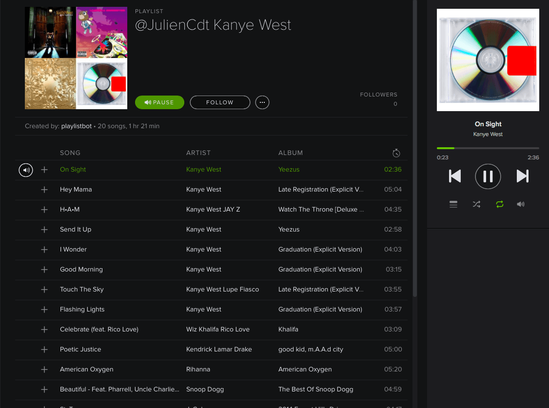
Task: Open The Best Of Snoop Dogg album
Action: tap(316, 389)
